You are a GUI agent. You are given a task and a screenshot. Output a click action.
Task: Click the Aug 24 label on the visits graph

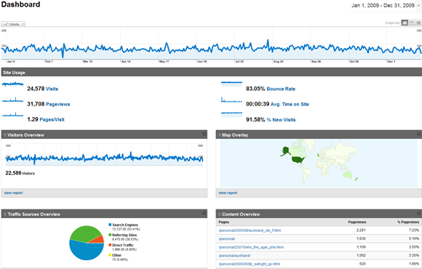click(x=278, y=62)
